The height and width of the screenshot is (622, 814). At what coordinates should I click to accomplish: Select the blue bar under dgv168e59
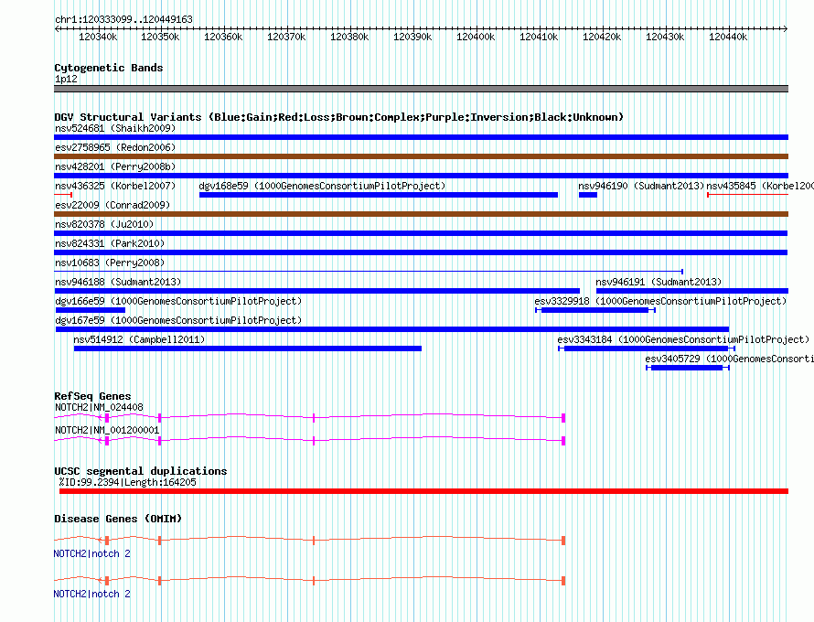tap(379, 195)
